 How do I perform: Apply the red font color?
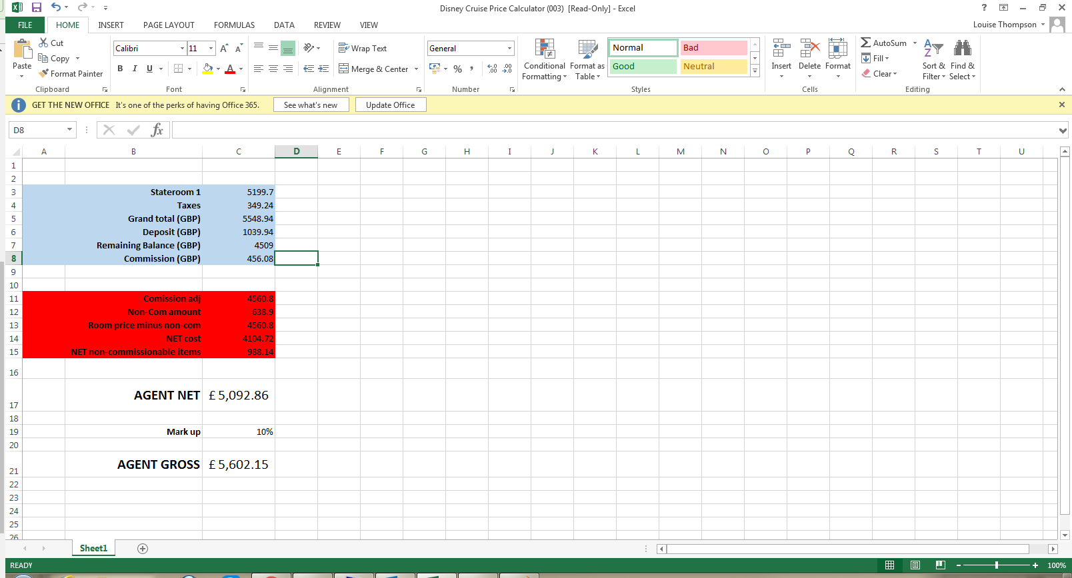point(230,69)
